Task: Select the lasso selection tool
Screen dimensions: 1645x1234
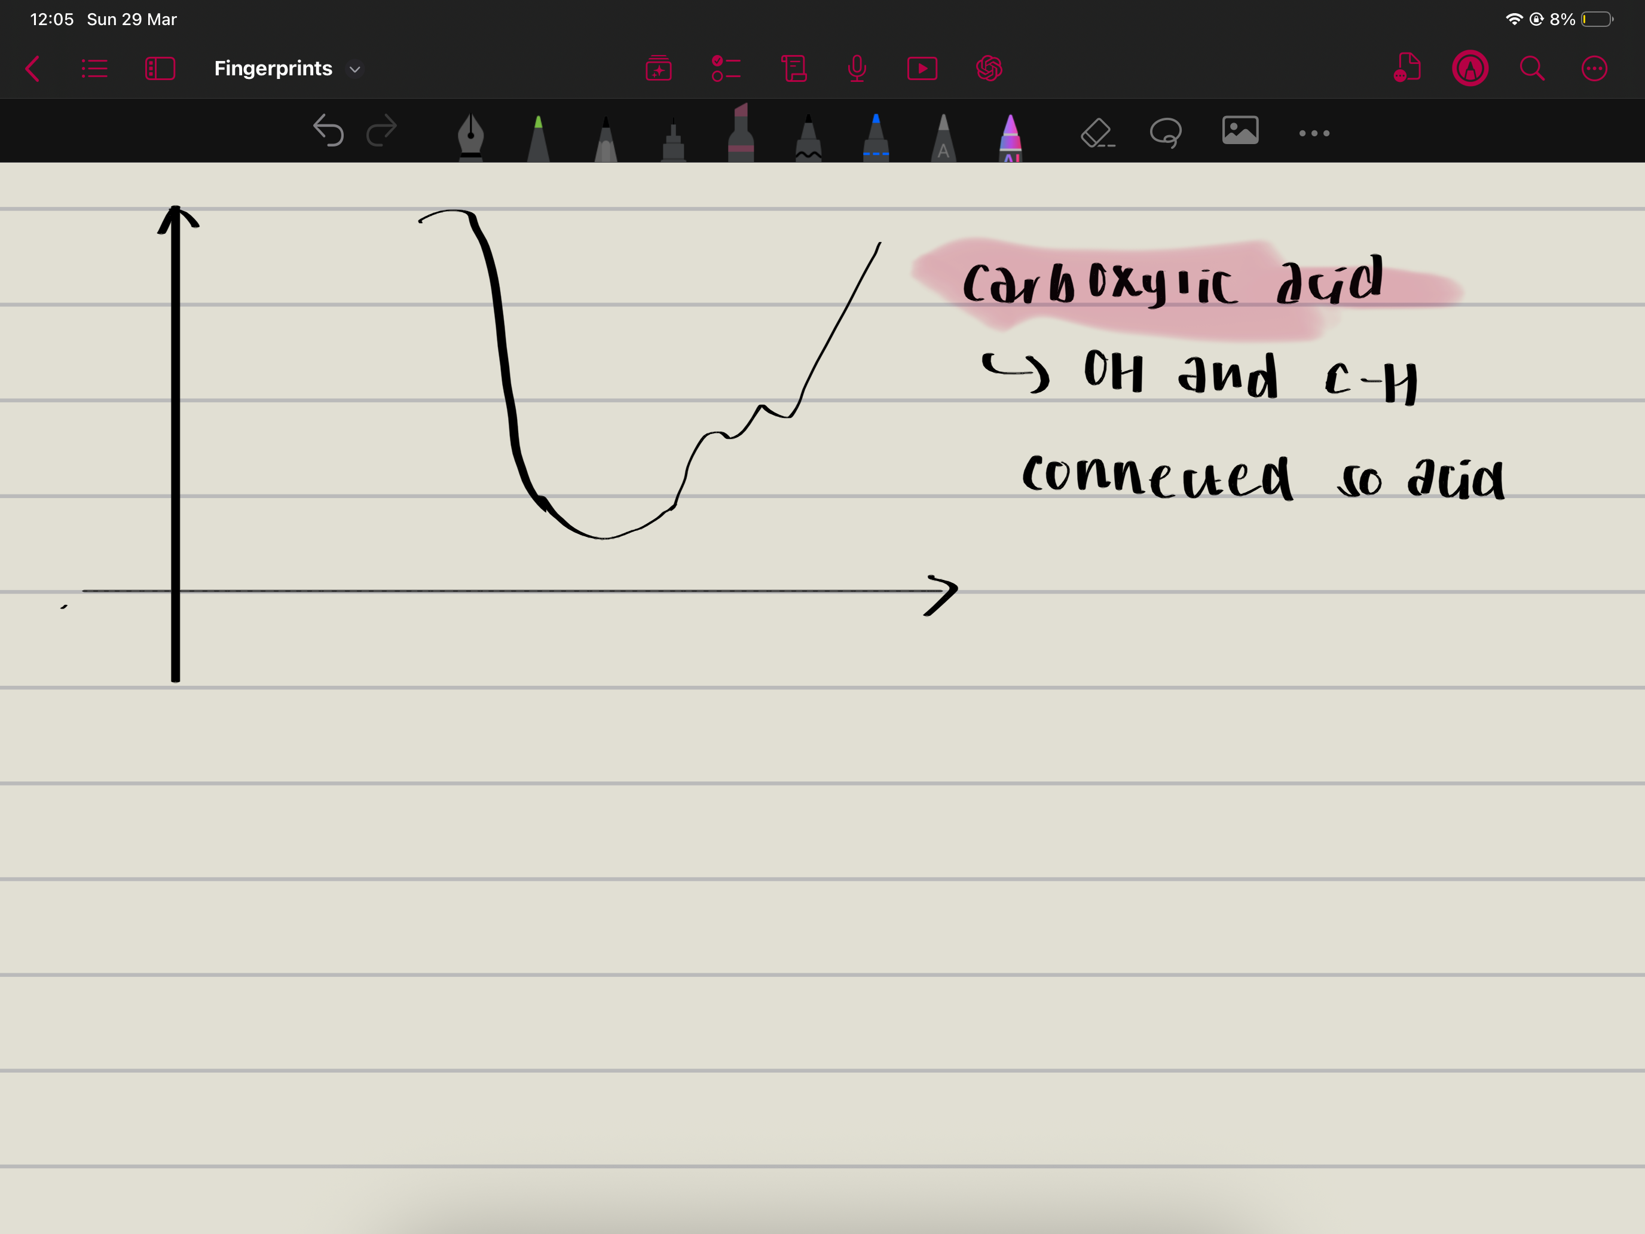Action: [x=1166, y=133]
